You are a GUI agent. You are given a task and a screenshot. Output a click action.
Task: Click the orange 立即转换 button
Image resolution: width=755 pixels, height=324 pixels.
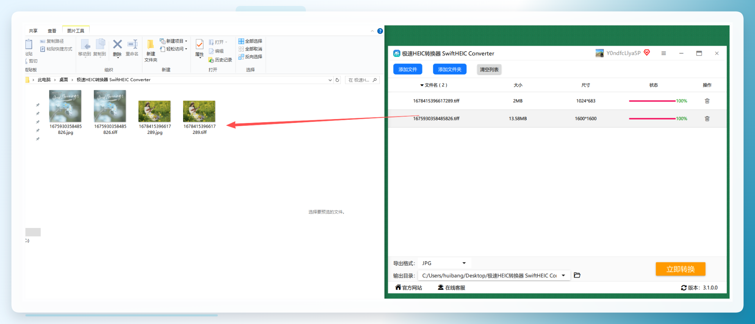pyautogui.click(x=680, y=269)
